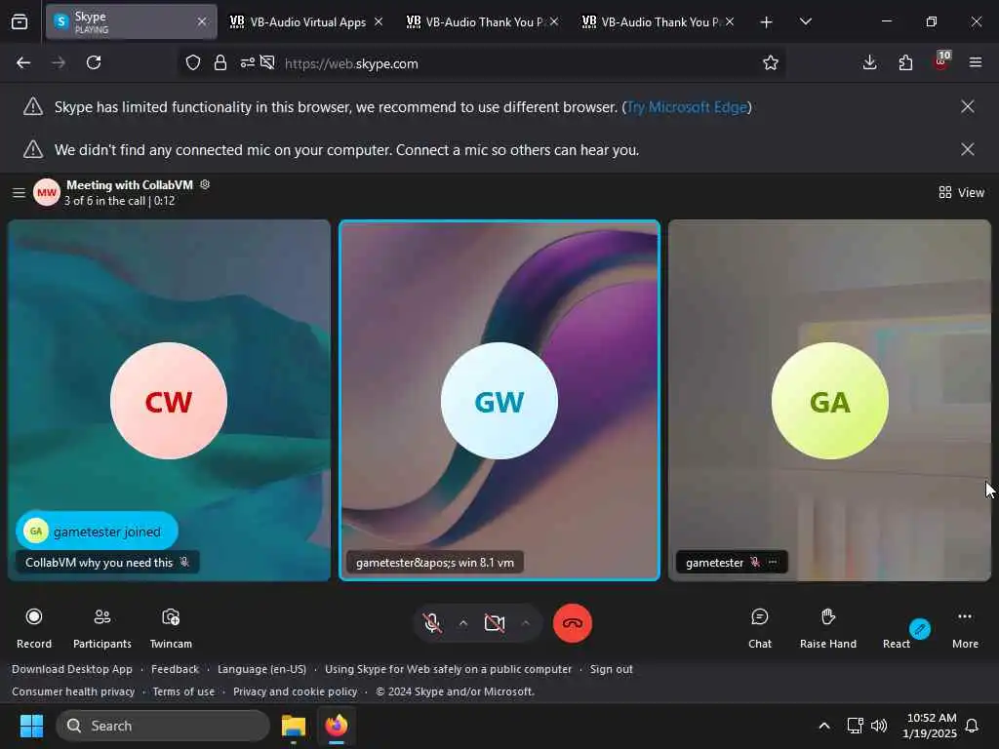Image resolution: width=999 pixels, height=749 pixels.
Task: Open File Explorer from the taskbar
Action: coord(294,726)
